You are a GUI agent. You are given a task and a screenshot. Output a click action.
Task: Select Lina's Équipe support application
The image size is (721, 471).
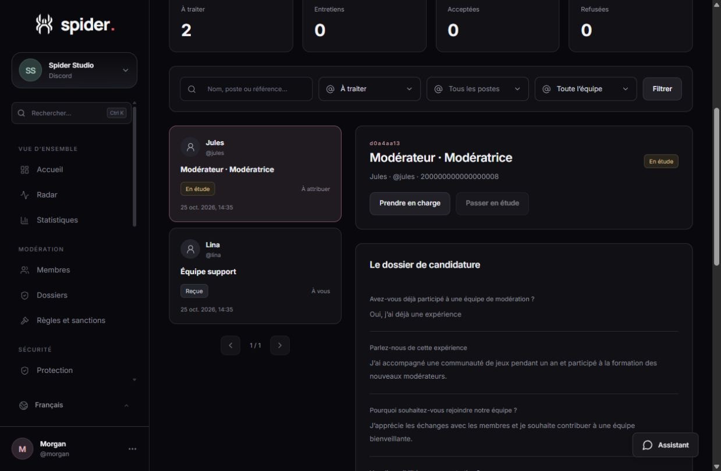[255, 276]
